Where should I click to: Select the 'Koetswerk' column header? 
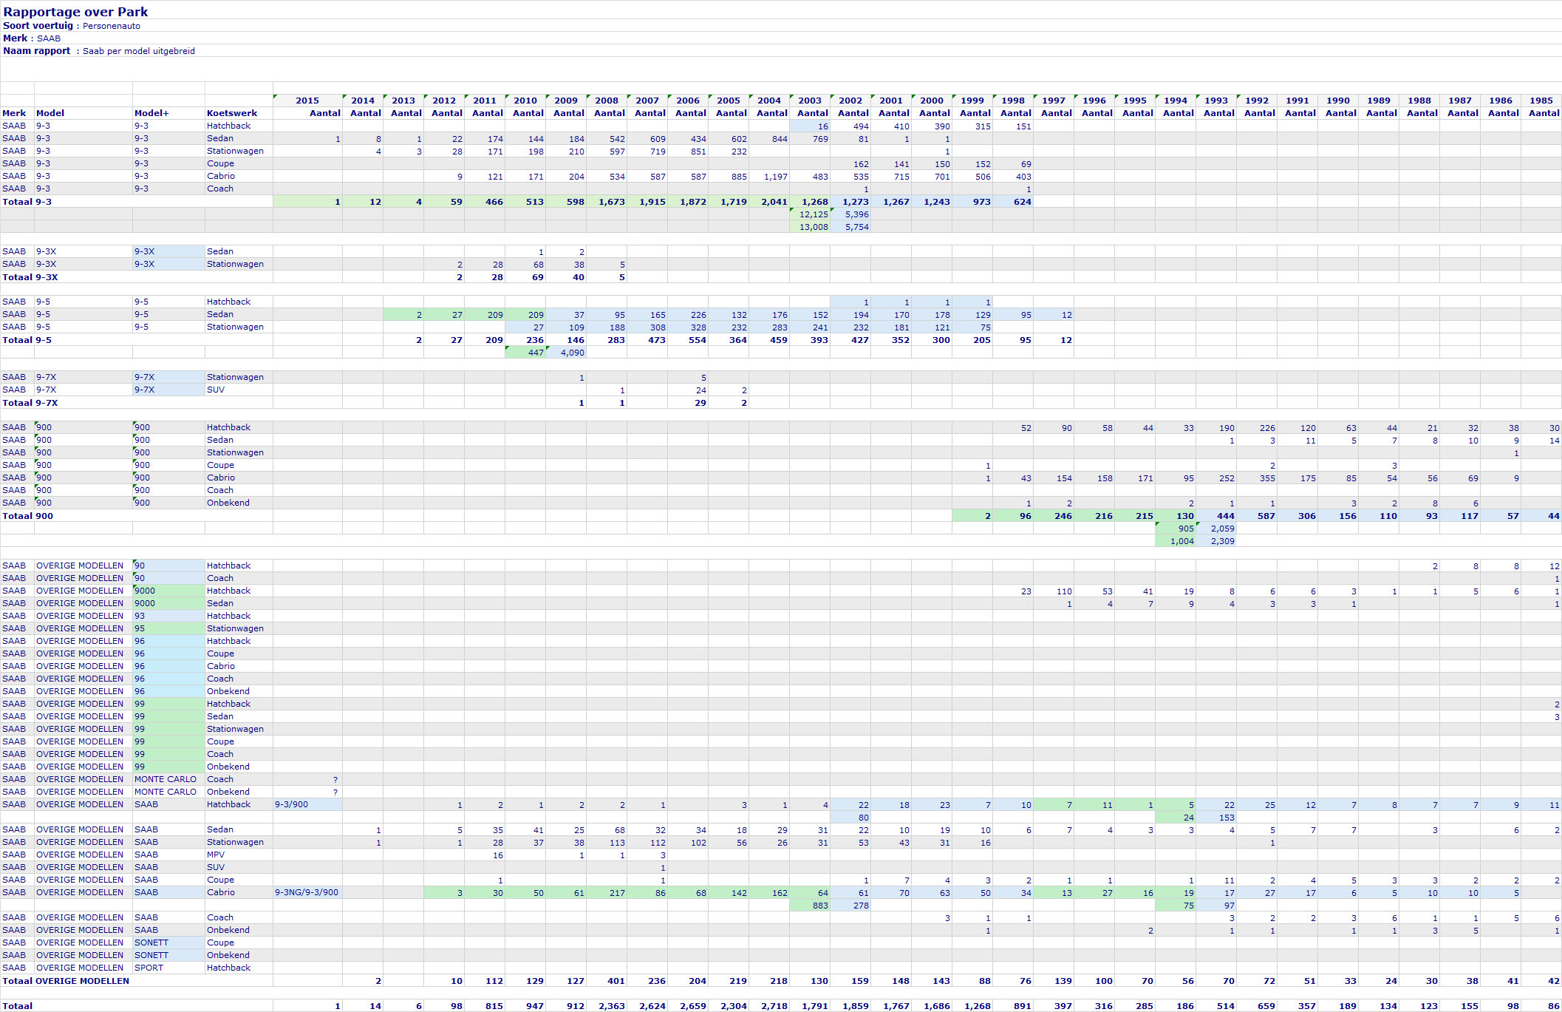click(232, 113)
